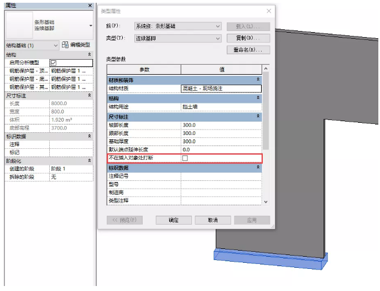Collapse the 材质和装饰 section
Image resolution: width=380 pixels, height=291 pixels.
coord(258,80)
